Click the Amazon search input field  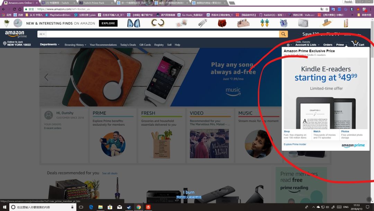click(x=163, y=34)
